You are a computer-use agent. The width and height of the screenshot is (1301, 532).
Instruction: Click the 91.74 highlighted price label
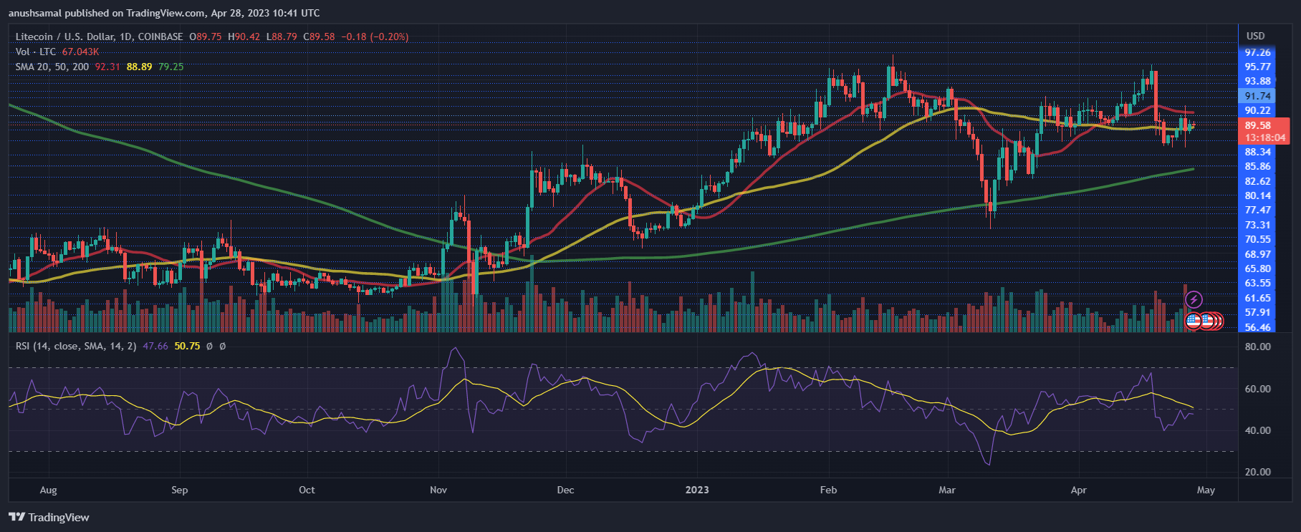click(1257, 96)
